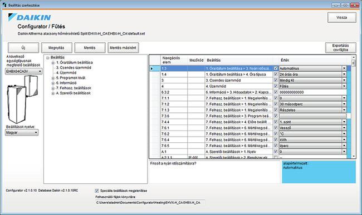Click navigation cell 7.6.5
The height and width of the screenshot is (215, 362).
(174, 146)
